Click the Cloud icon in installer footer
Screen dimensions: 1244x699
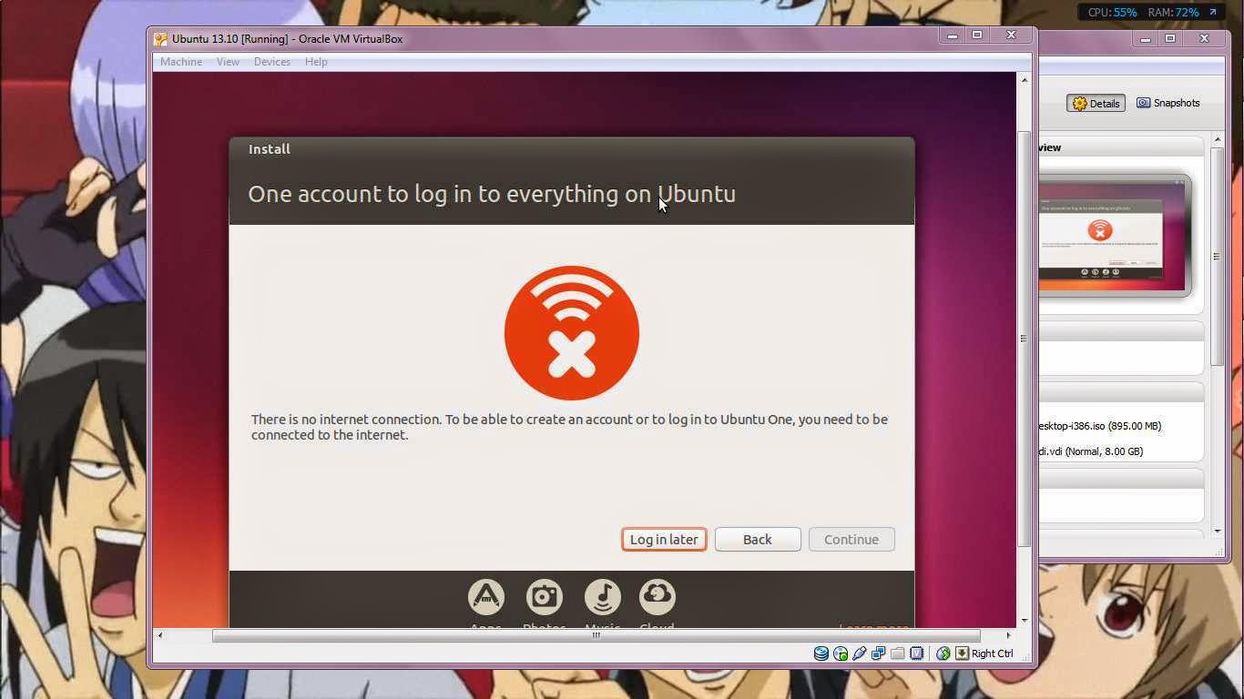pos(658,597)
